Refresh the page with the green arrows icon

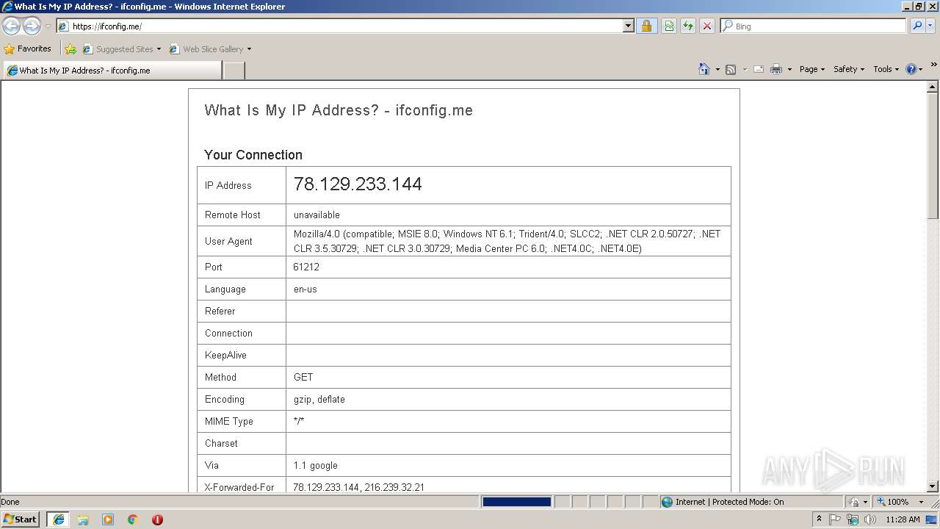(688, 26)
